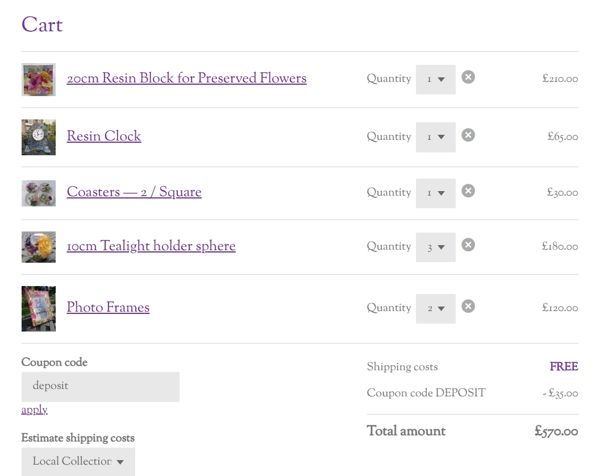
Task: Change quantity of Tealight holder sphere
Action: 435,247
